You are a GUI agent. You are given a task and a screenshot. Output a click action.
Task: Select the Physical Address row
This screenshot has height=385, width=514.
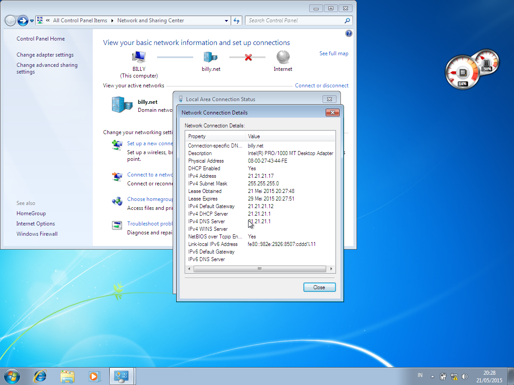260,161
